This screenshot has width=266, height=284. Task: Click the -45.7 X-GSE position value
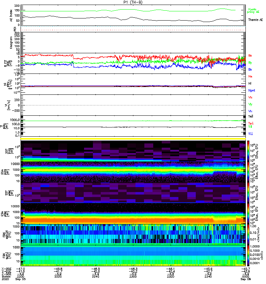pyautogui.click(x=245, y=269)
